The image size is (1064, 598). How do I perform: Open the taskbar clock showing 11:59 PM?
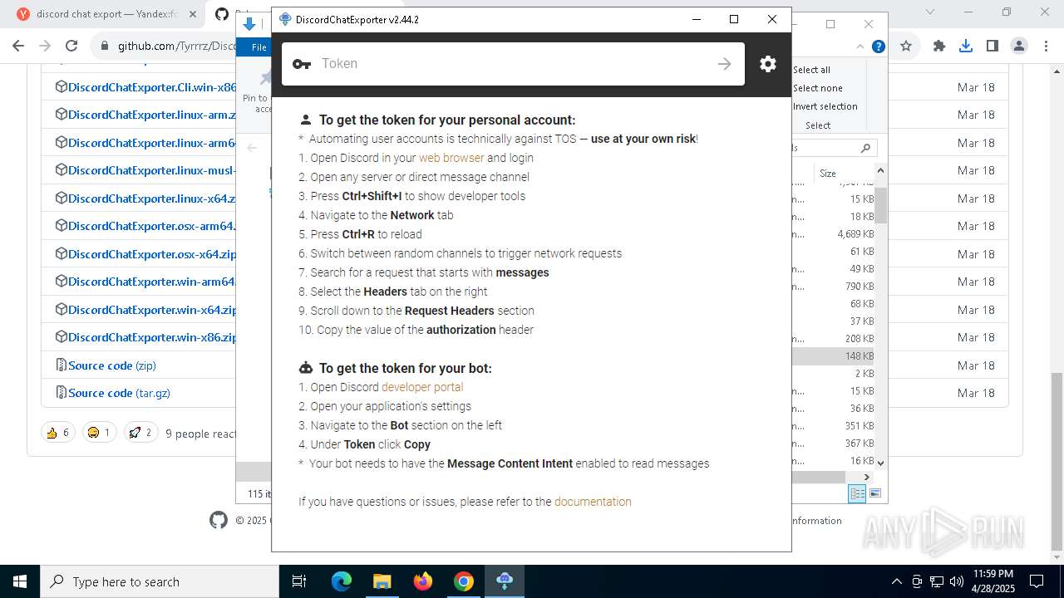(993, 581)
